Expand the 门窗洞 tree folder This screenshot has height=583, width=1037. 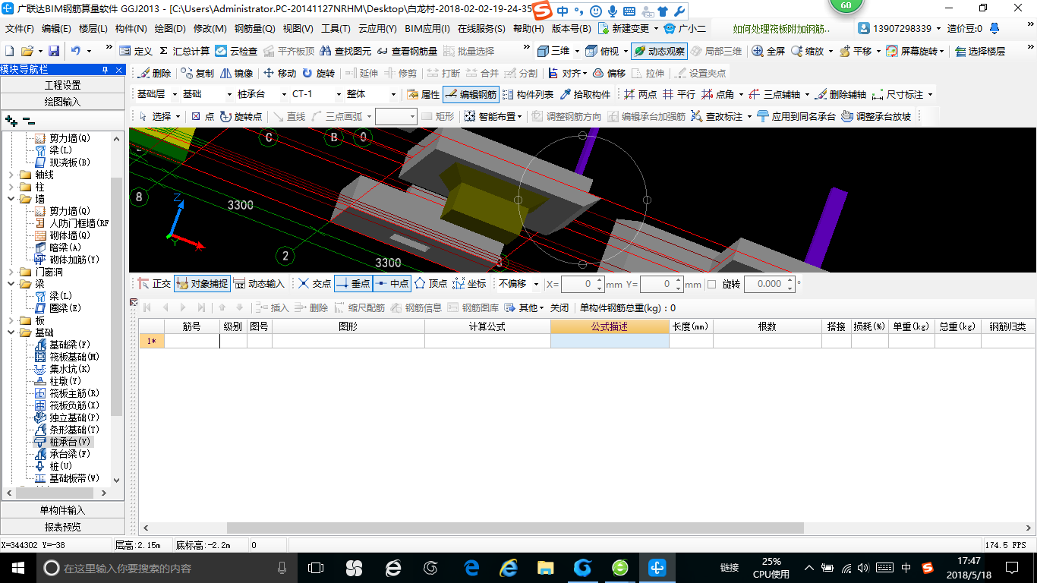(11, 272)
